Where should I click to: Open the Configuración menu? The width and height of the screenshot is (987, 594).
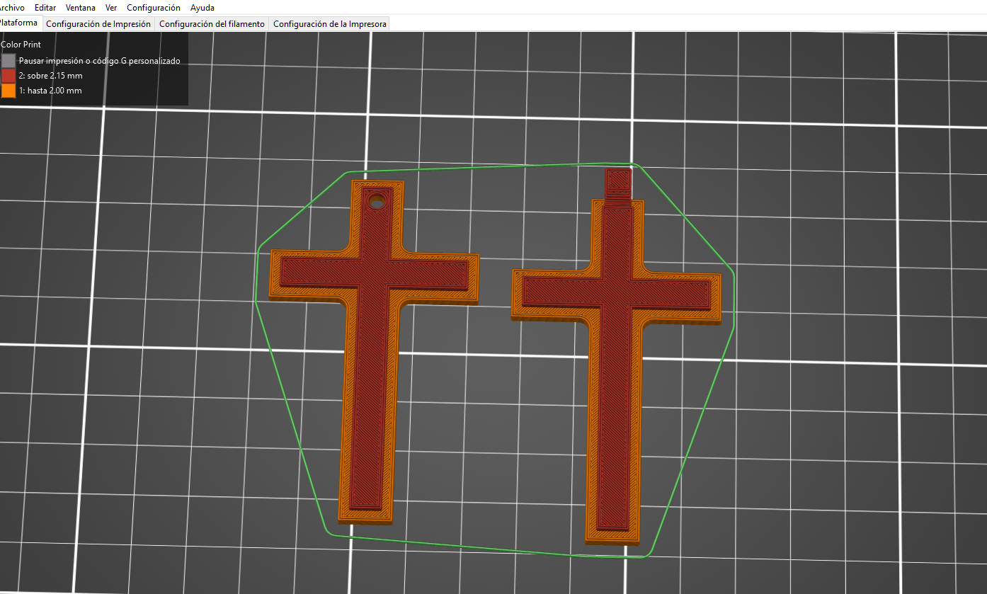point(154,8)
